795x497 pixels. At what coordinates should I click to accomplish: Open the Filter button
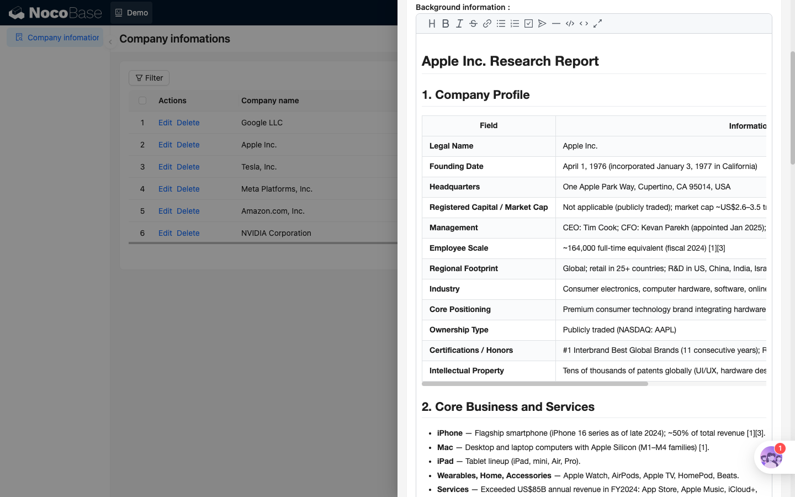[x=149, y=78]
